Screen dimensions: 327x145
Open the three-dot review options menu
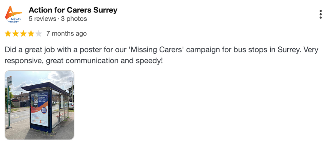(320, 14)
